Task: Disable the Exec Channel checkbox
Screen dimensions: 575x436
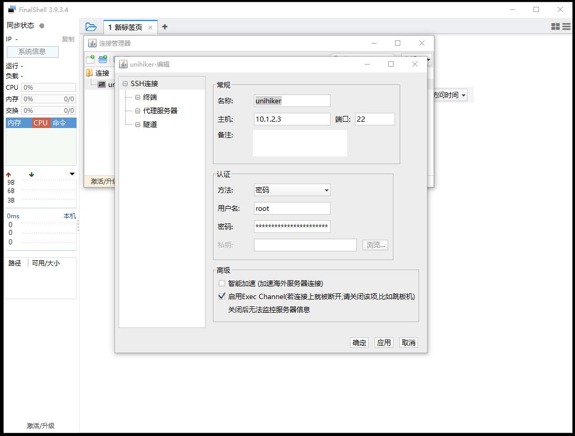Action: pos(221,296)
